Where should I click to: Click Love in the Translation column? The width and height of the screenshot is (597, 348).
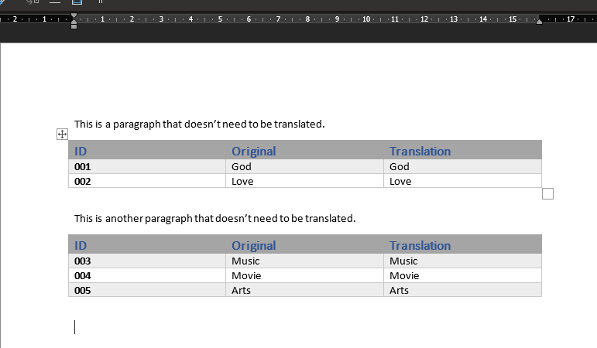400,181
